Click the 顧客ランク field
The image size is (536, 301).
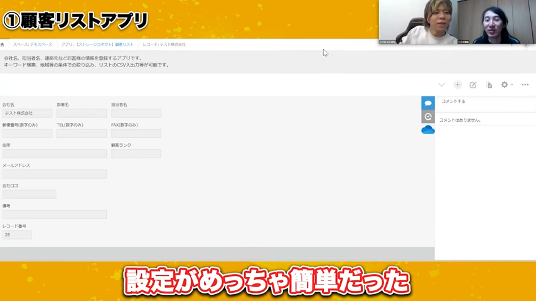tap(136, 154)
